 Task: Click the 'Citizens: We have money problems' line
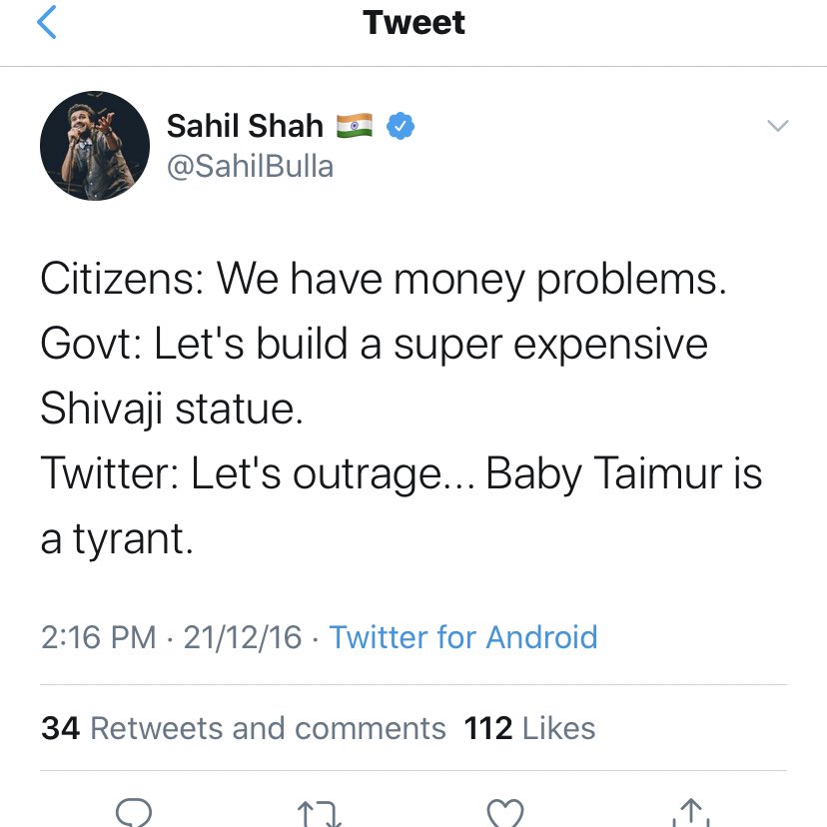tap(384, 280)
